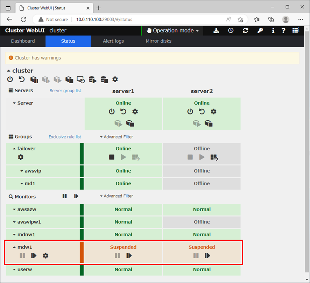This screenshot has height=283, width=310.
Task: Click the settings gear for the failover group
Action: click(x=20, y=157)
